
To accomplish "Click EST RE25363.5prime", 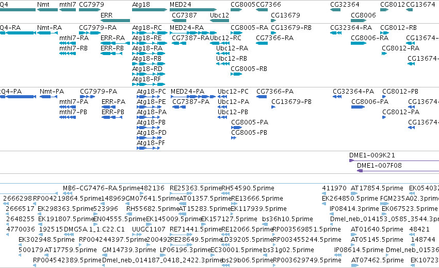I will [x=181, y=193].
